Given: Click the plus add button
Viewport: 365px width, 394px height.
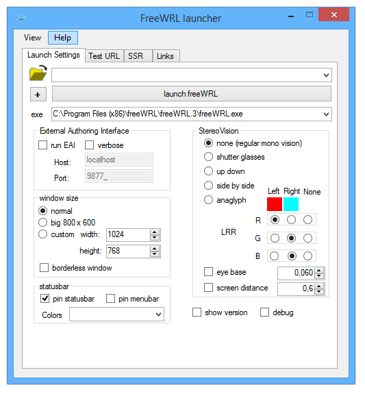Looking at the screenshot, I should pyautogui.click(x=38, y=95).
